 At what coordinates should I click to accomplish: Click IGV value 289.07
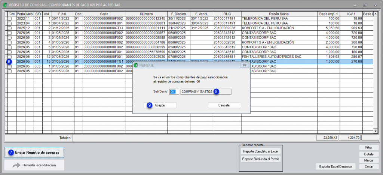351,57
